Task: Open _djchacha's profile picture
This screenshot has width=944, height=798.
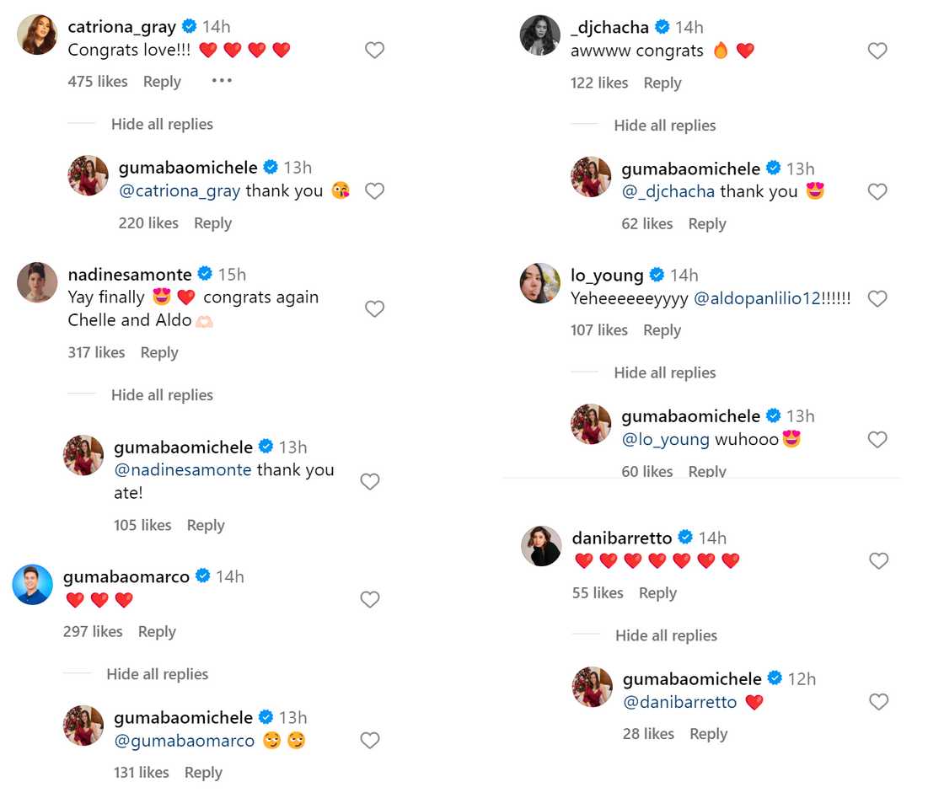Action: click(540, 35)
